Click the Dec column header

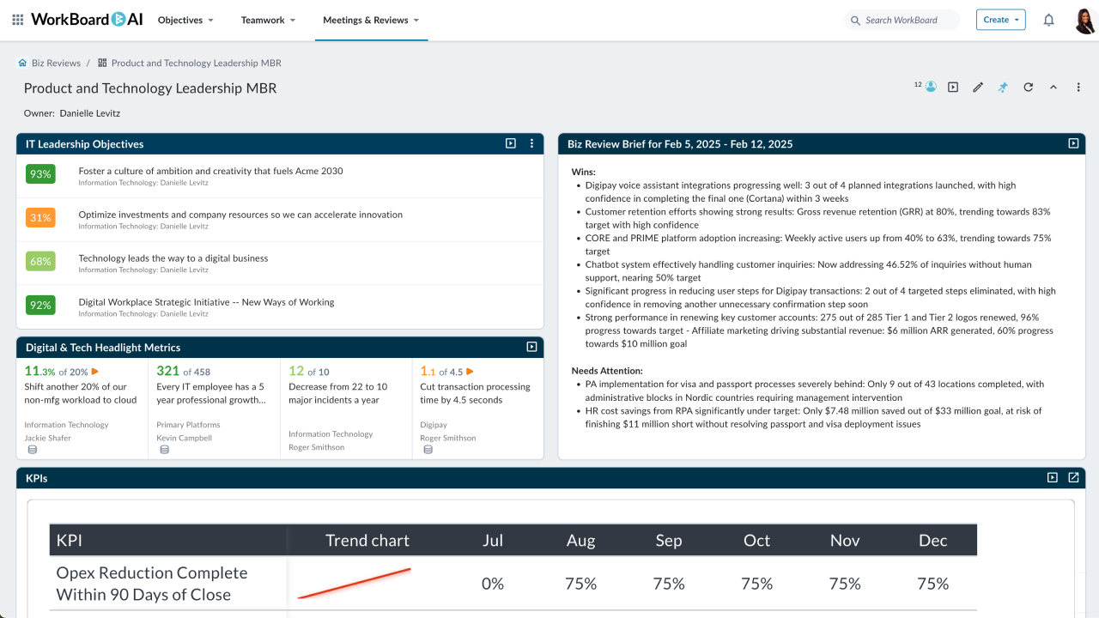(x=932, y=541)
